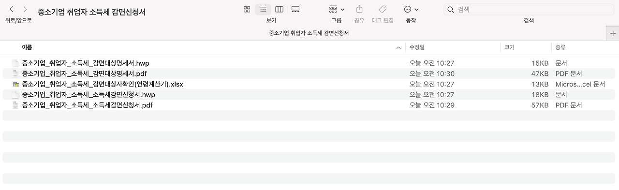Open the 동작 action menu

pyautogui.click(x=411, y=9)
